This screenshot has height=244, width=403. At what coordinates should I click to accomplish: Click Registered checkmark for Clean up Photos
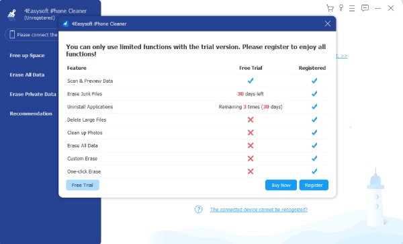tap(314, 132)
